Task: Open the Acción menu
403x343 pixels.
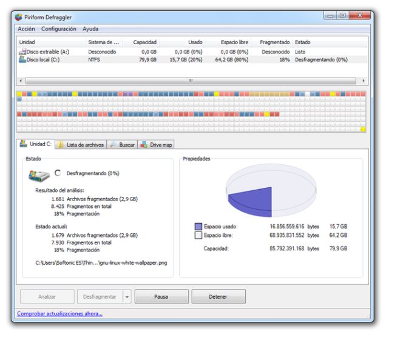Action: coord(26,28)
